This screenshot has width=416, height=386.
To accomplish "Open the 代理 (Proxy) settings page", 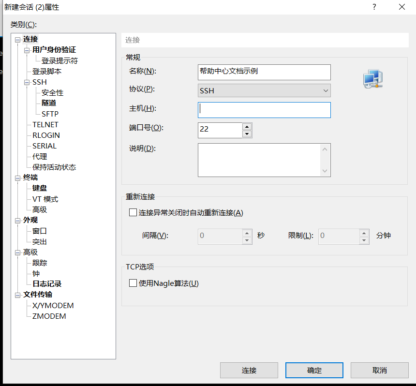I will tap(39, 156).
